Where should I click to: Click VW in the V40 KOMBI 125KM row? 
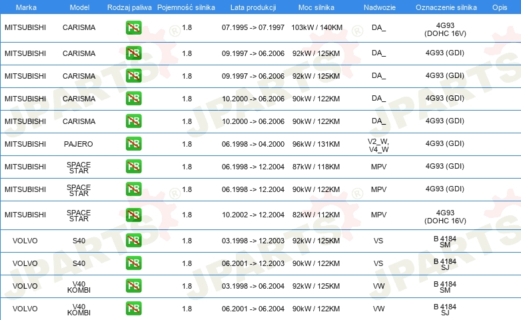(x=379, y=286)
